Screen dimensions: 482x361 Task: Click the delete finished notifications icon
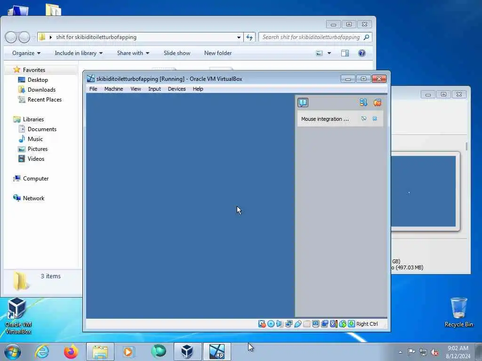(377, 102)
